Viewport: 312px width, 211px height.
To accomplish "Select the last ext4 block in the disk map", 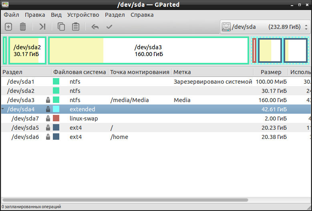I will pos(295,50).
